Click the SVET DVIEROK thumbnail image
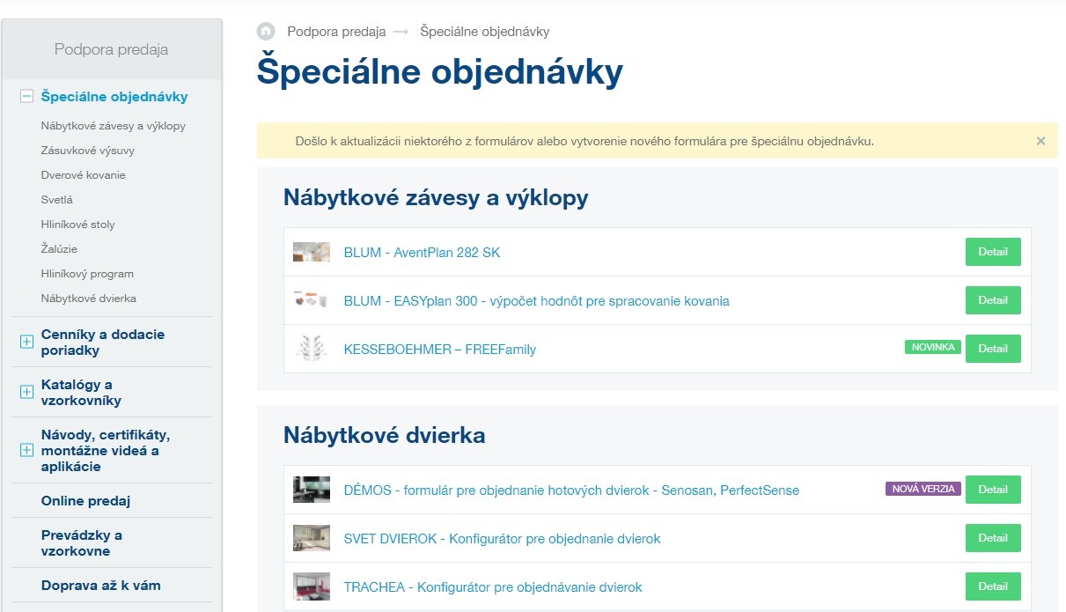Screen dimensions: 1066x612 coord(312,538)
